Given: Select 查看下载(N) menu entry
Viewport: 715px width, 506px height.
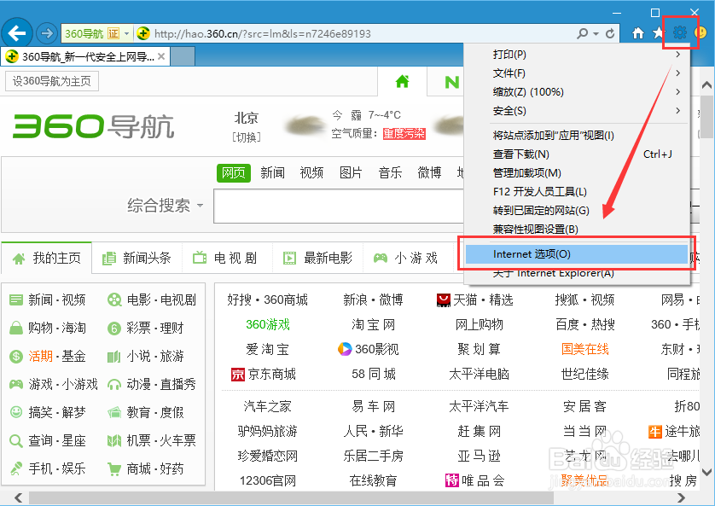Looking at the screenshot, I should (577, 154).
